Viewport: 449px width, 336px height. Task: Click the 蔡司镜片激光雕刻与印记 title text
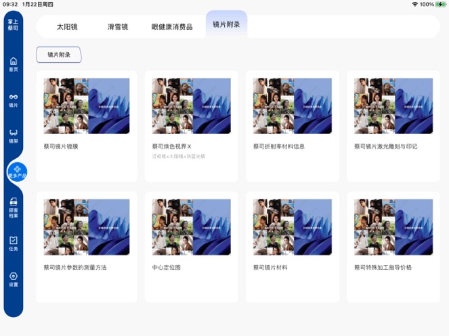pyautogui.click(x=386, y=147)
